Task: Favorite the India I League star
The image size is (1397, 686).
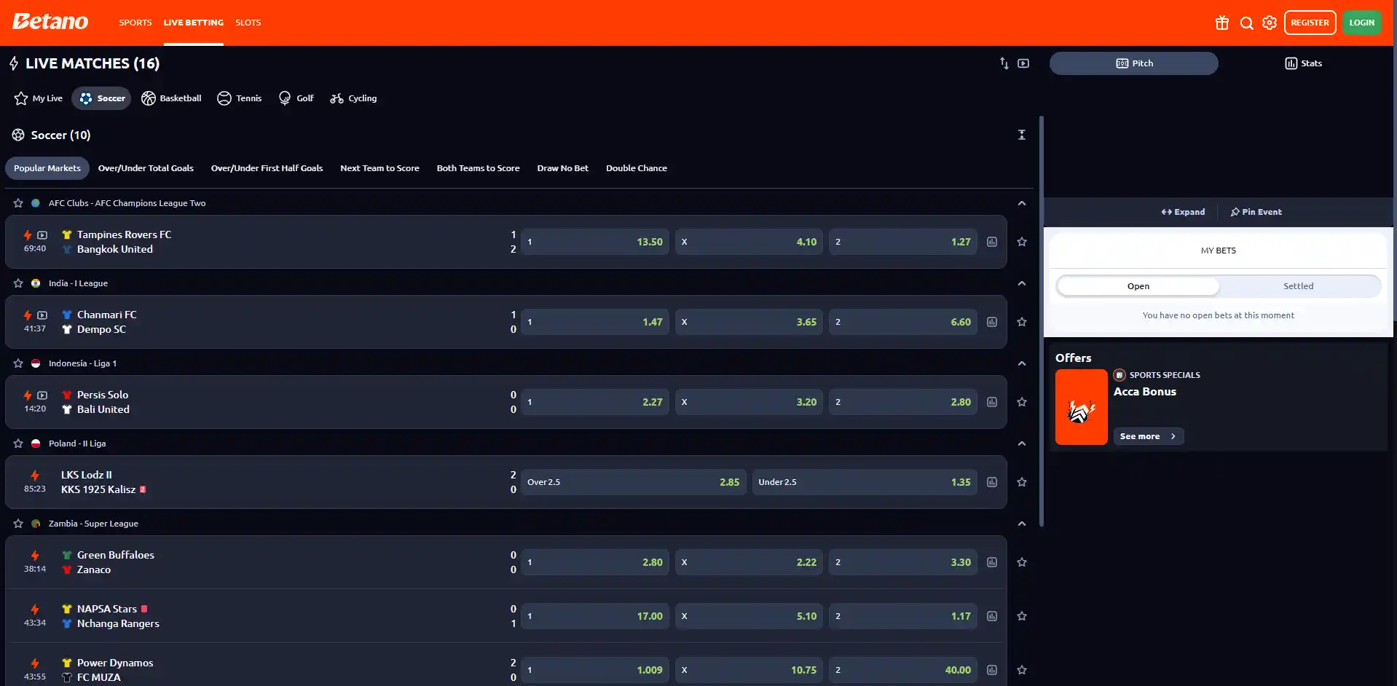Action: 18,283
